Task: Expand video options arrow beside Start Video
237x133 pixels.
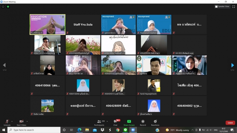Action: pos(27,121)
